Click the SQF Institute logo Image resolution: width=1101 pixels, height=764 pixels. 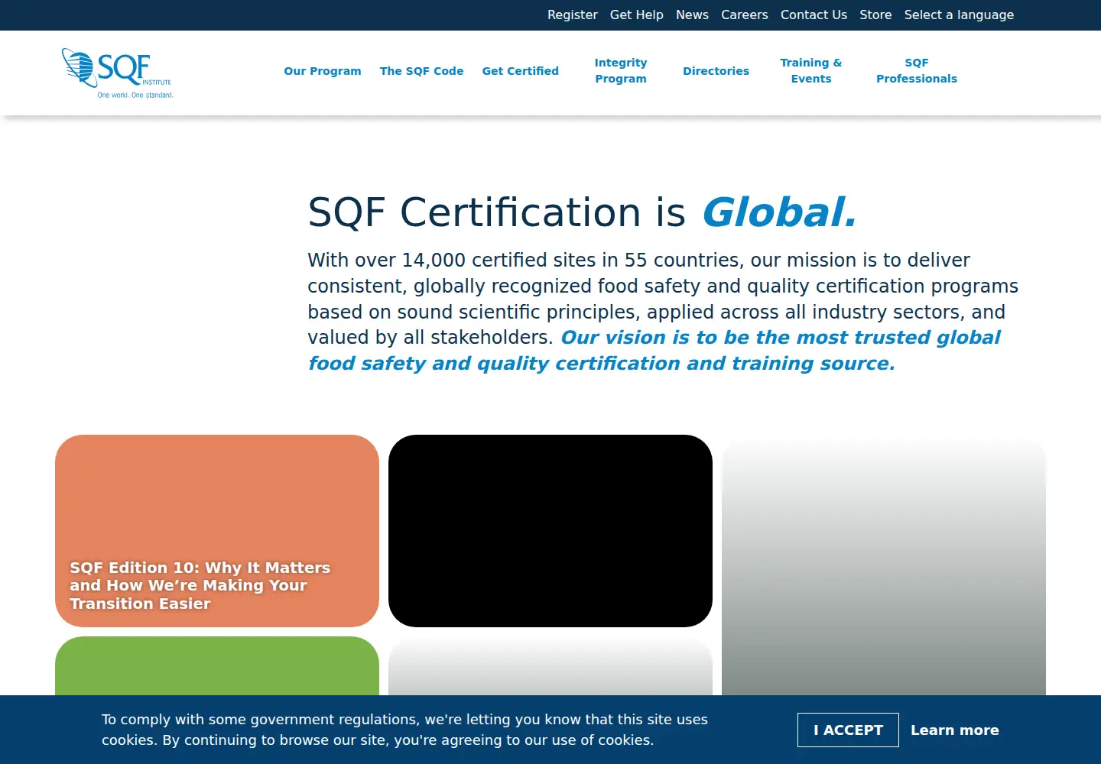point(118,73)
